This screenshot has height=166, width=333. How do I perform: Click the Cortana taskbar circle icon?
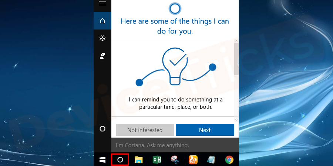click(120, 160)
